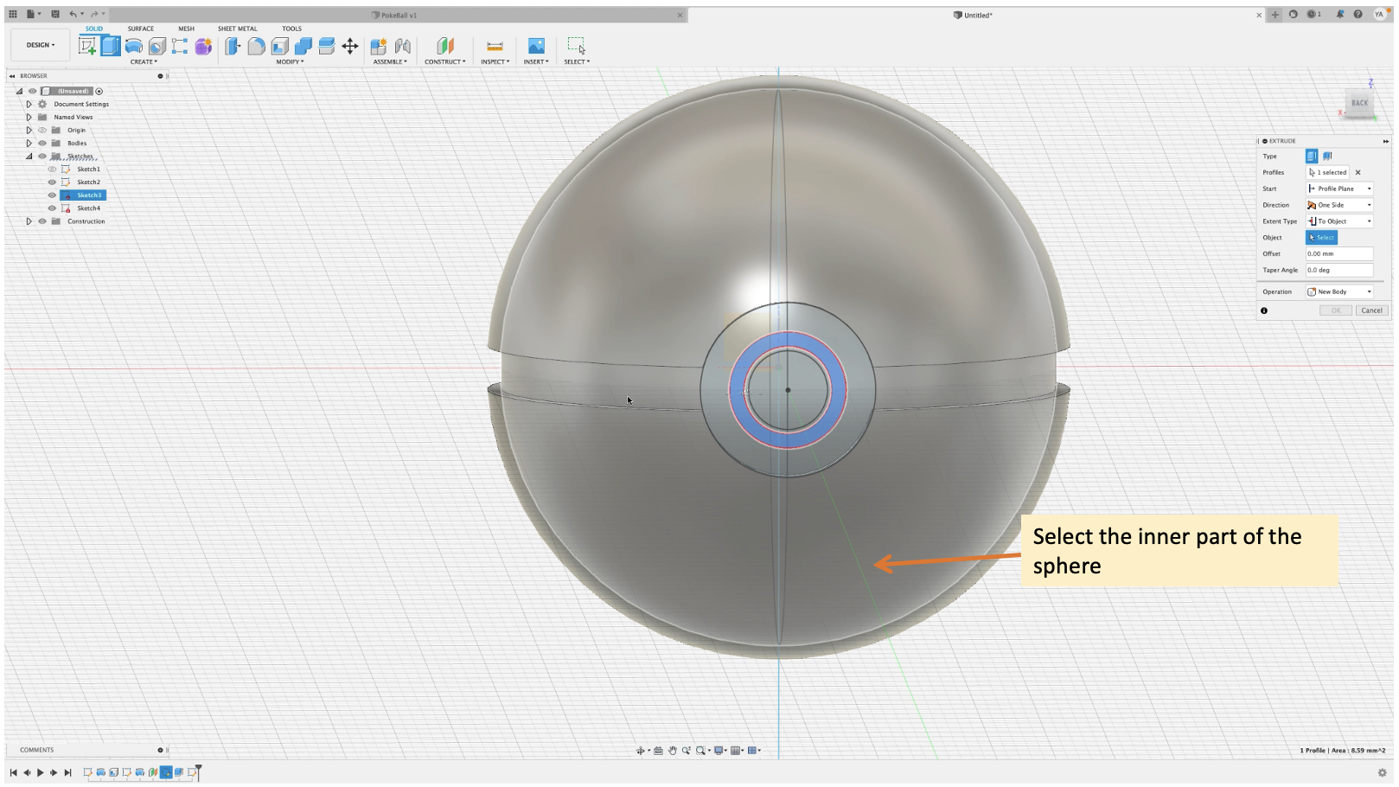Image resolution: width=1399 pixels, height=787 pixels.
Task: Open the Help question mark icon
Action: (x=1357, y=14)
